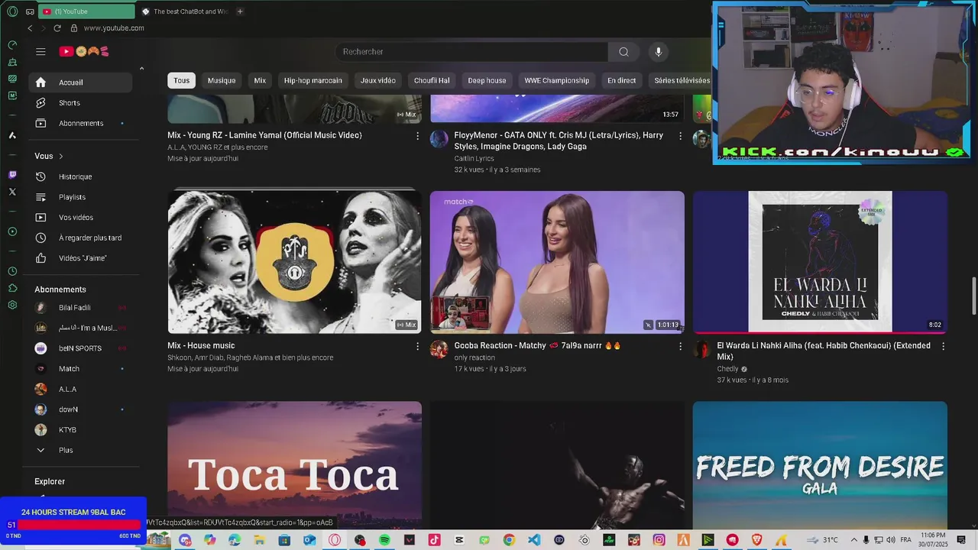Open the beIN SPORTS subscription channel

[80, 348]
